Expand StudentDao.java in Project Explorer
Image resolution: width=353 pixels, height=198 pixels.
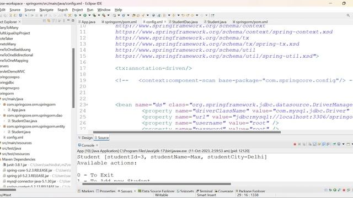pyautogui.click(x=4, y=121)
